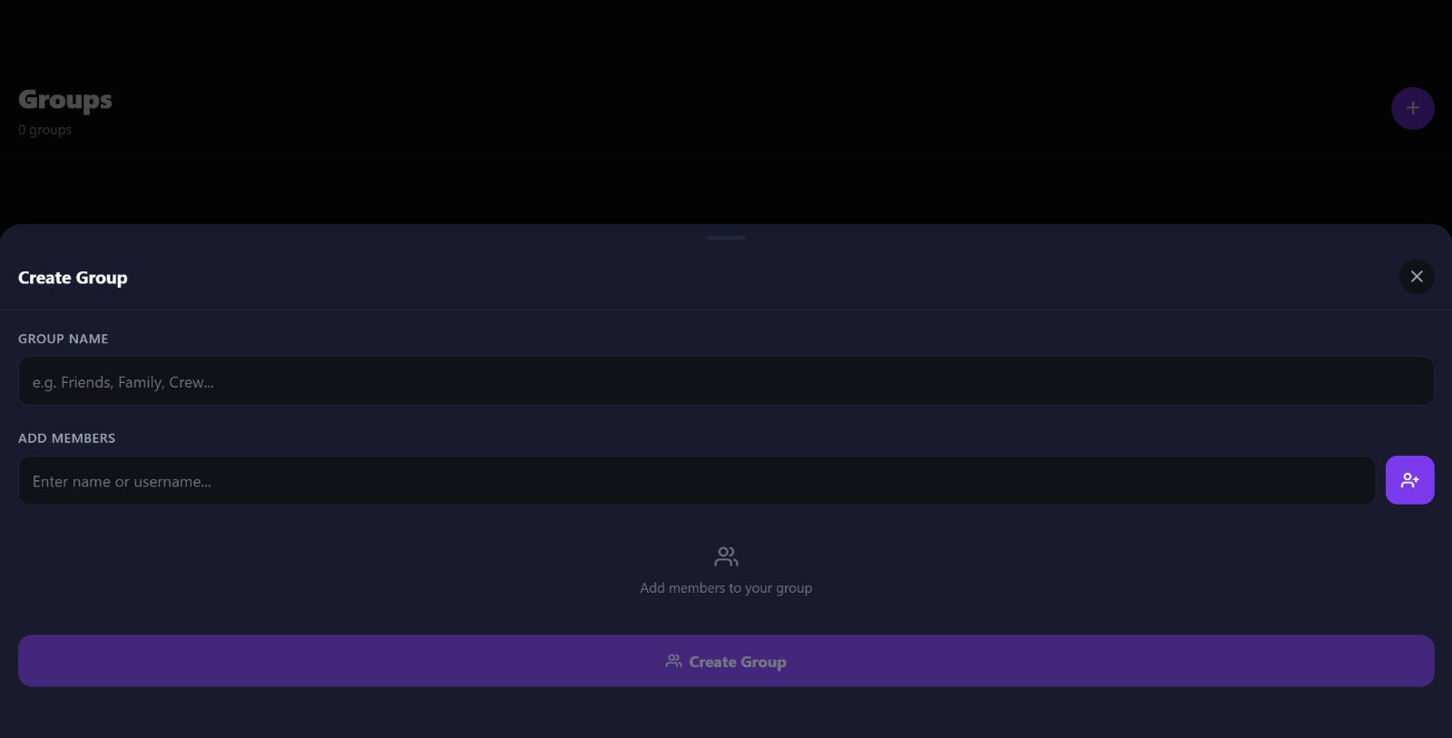Click the "e.g. Friends, Family, Crew..." placeholder
1452x738 pixels.
[x=123, y=382]
